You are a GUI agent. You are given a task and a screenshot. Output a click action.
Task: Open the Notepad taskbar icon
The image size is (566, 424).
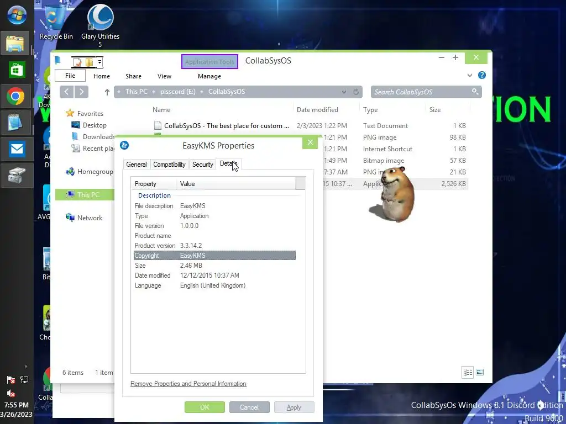(15, 123)
